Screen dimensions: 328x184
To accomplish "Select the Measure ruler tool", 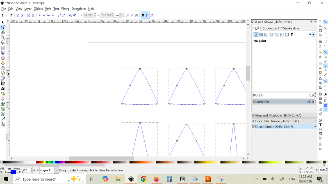I will click(x=3, y=43).
